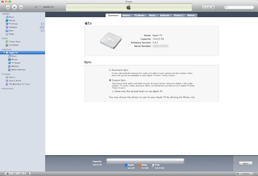The height and width of the screenshot is (176, 258).
Task: Open the Movies library icon
Action: point(7,20)
